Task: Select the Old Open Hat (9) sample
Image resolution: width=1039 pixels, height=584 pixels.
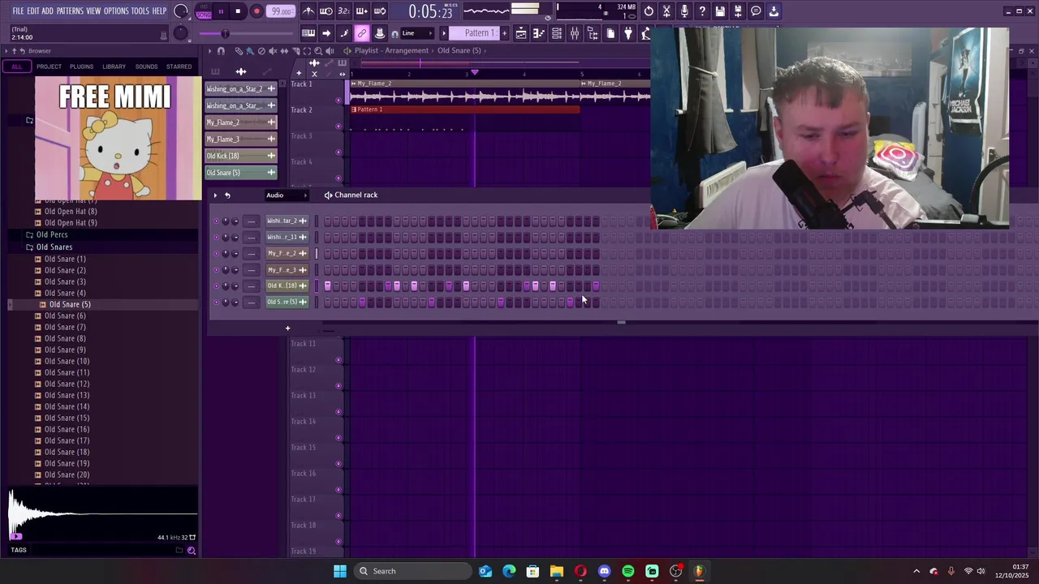Action: pyautogui.click(x=71, y=223)
